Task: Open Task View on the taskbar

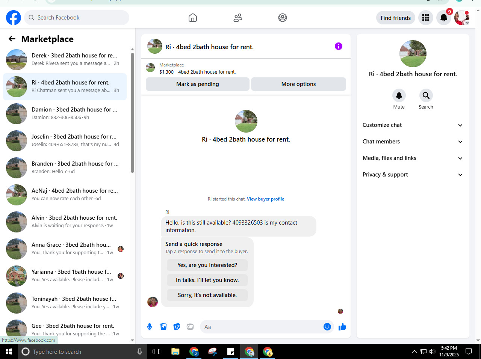Action: 156,351
